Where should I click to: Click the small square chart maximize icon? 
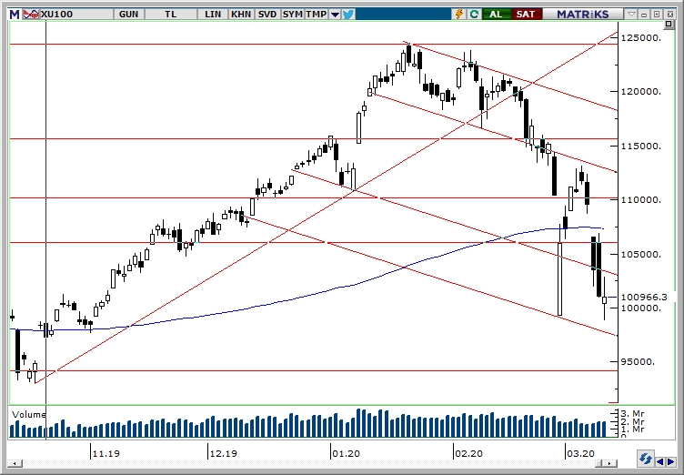tap(669, 25)
